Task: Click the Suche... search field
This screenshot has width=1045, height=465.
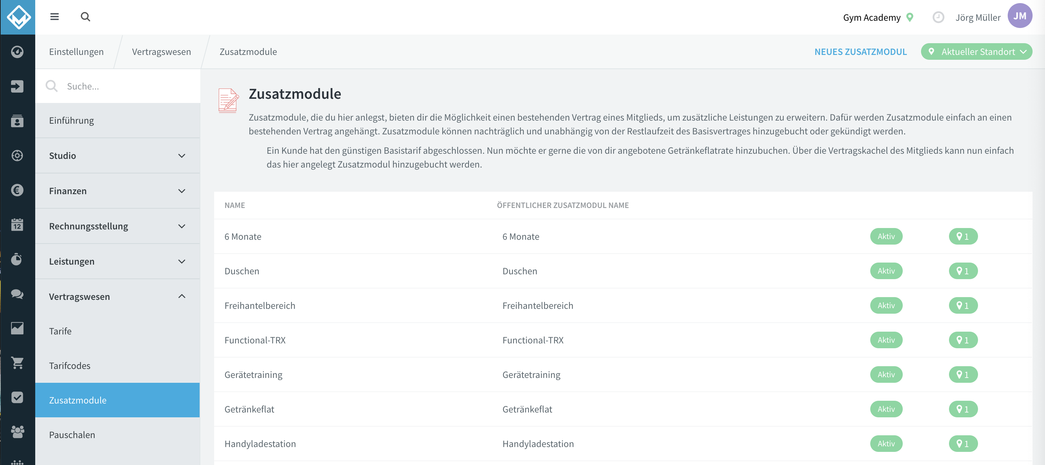Action: (x=118, y=86)
